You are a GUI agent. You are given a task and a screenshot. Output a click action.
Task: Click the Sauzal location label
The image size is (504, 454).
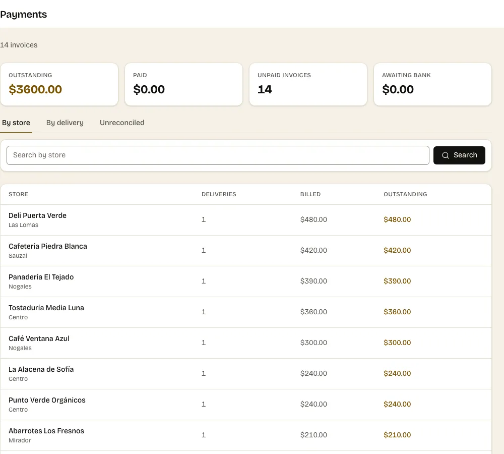coord(18,256)
